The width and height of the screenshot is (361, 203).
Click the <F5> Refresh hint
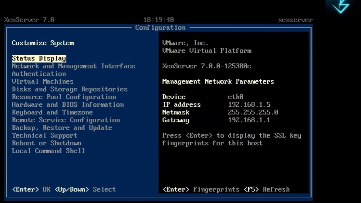pos(267,189)
